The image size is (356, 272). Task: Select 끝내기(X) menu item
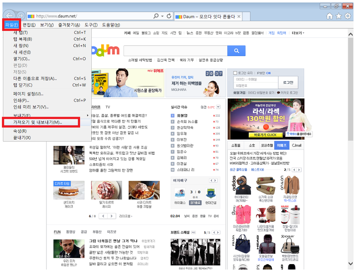(x=47, y=138)
